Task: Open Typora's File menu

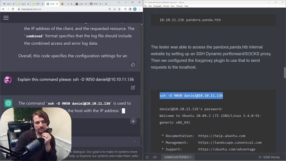Action: [145, 6]
